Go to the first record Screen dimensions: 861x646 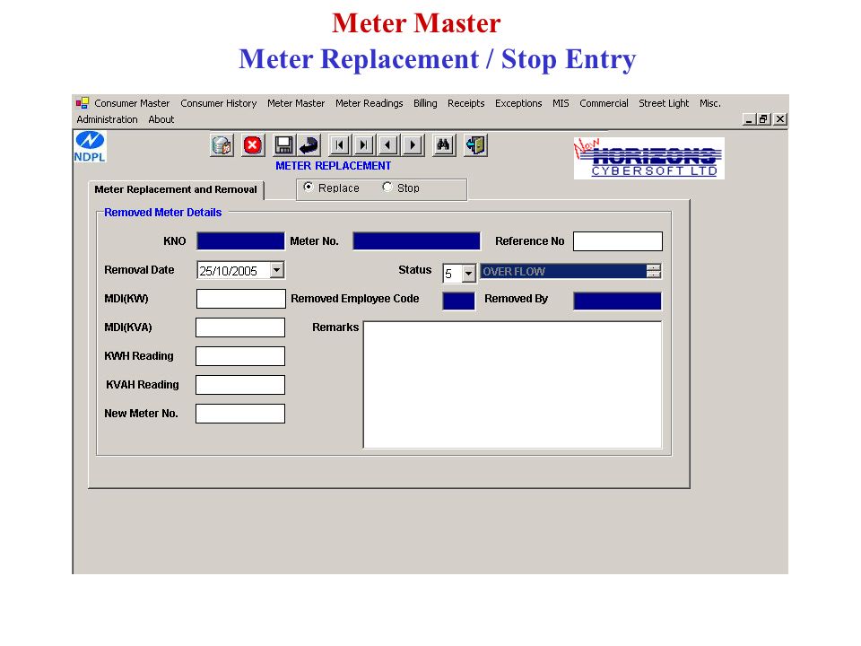[x=340, y=145]
